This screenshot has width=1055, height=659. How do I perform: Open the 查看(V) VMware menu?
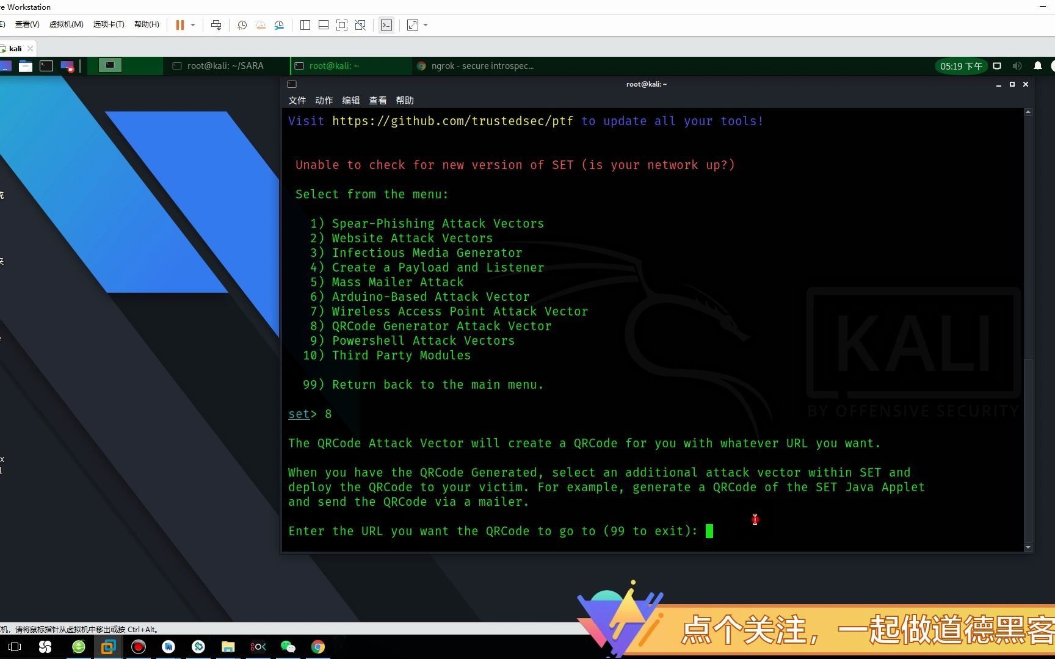(x=27, y=24)
